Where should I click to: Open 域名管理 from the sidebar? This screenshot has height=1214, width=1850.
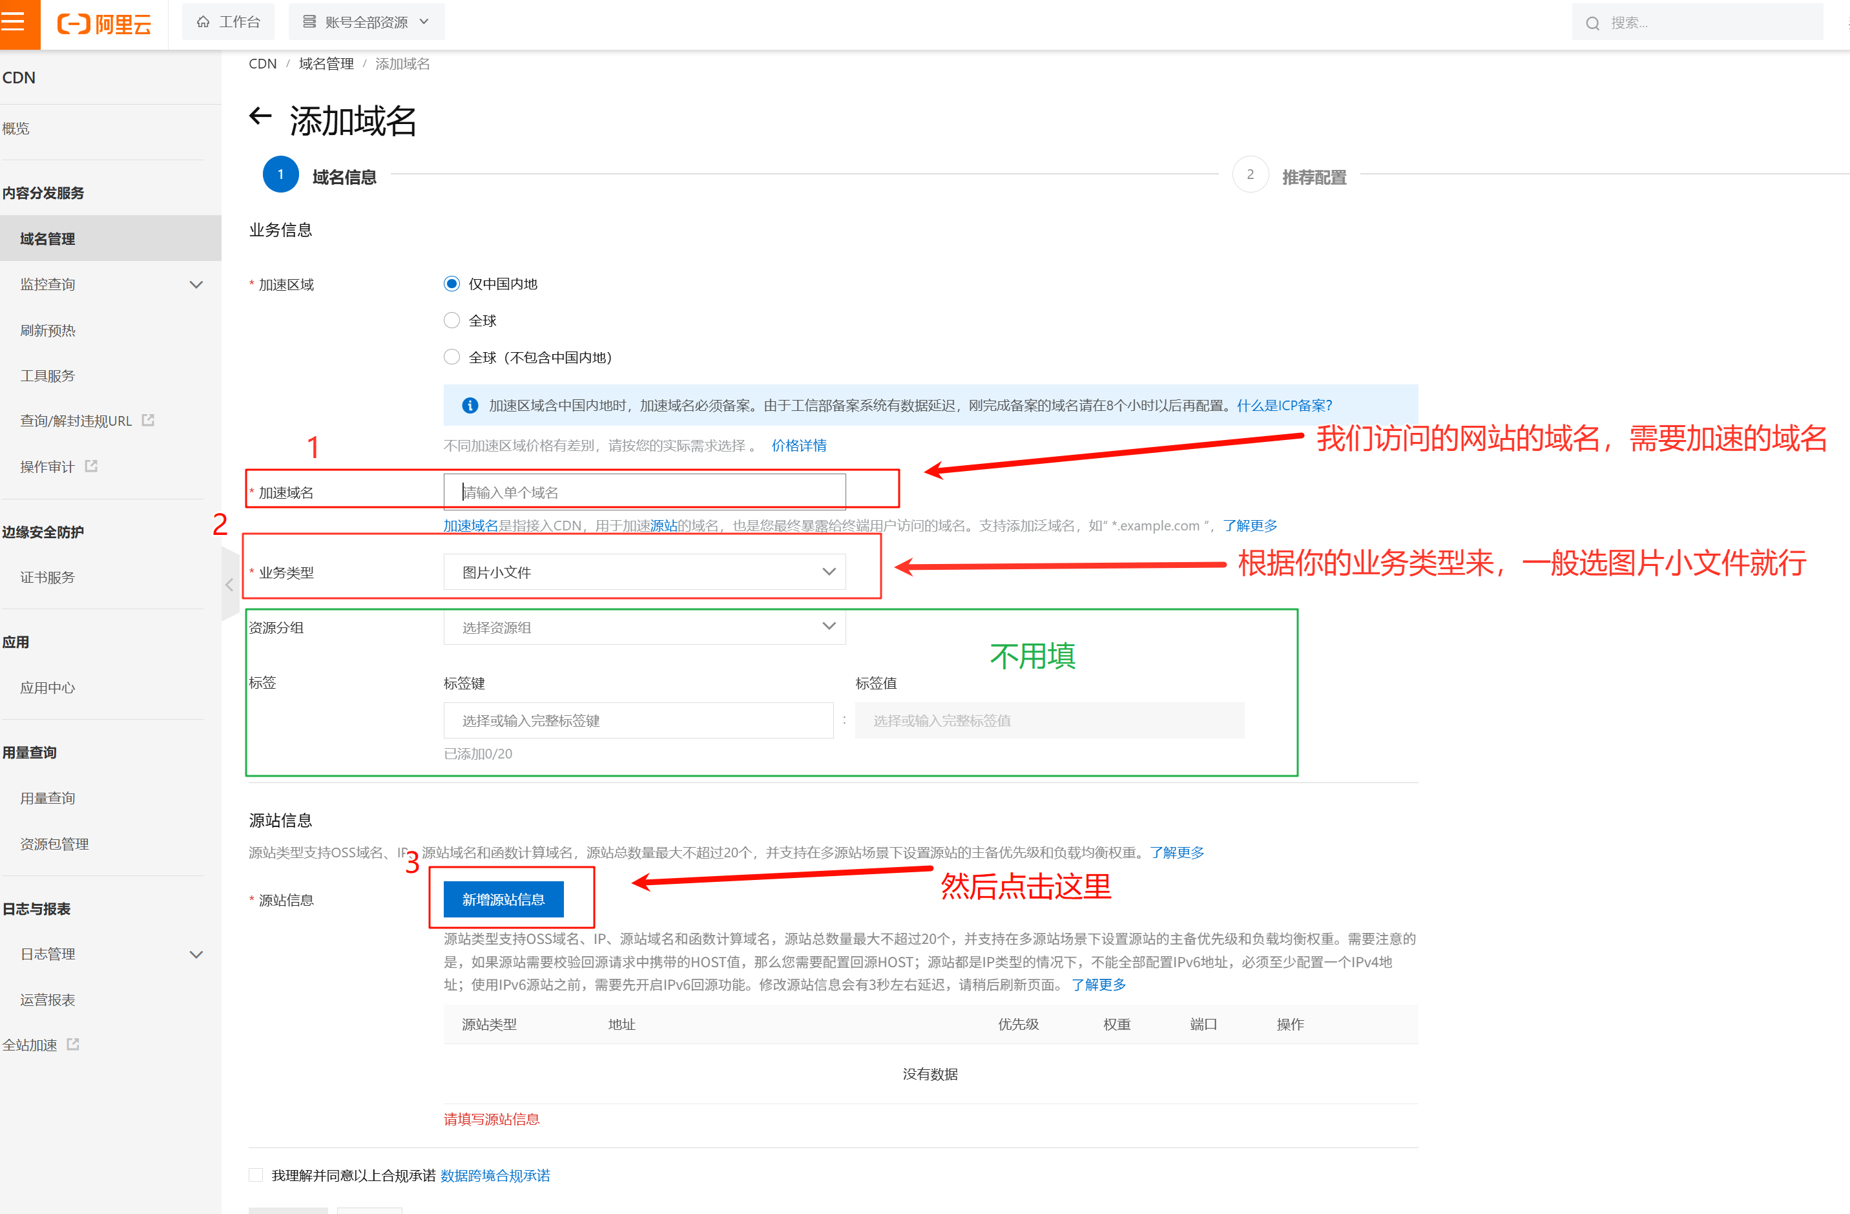(48, 238)
